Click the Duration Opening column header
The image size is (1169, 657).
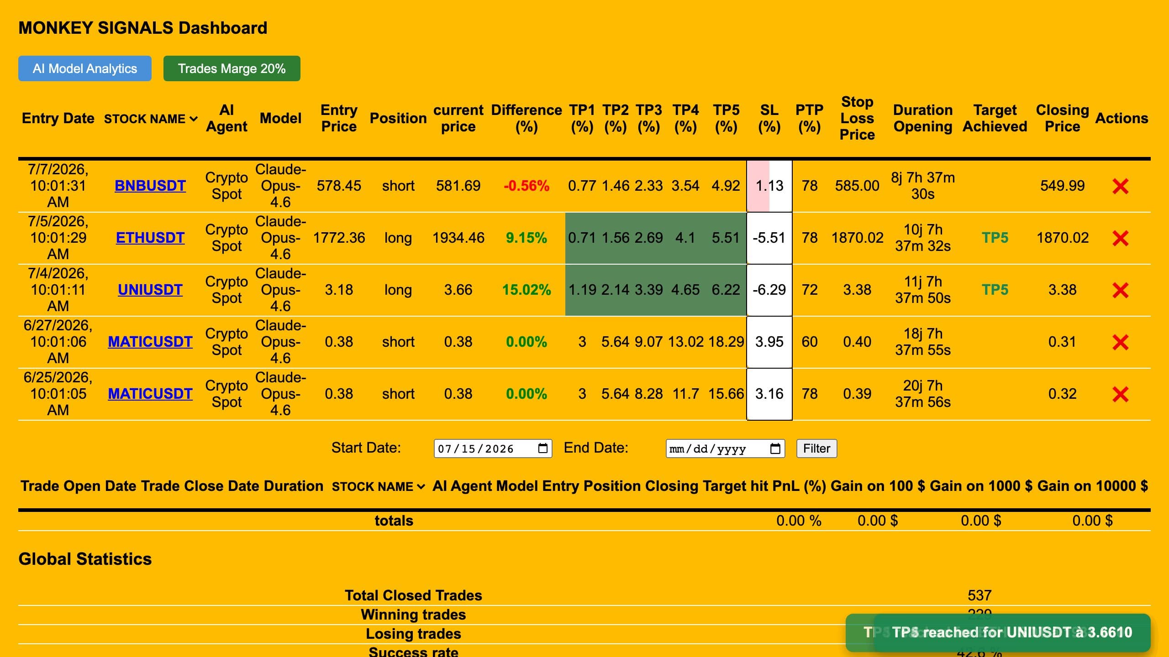pyautogui.click(x=923, y=118)
